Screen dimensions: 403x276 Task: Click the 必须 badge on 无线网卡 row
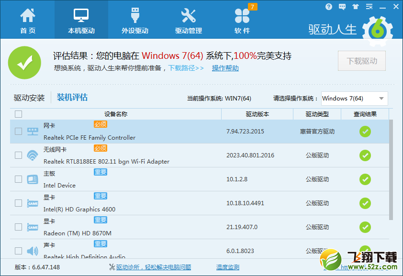100,148
